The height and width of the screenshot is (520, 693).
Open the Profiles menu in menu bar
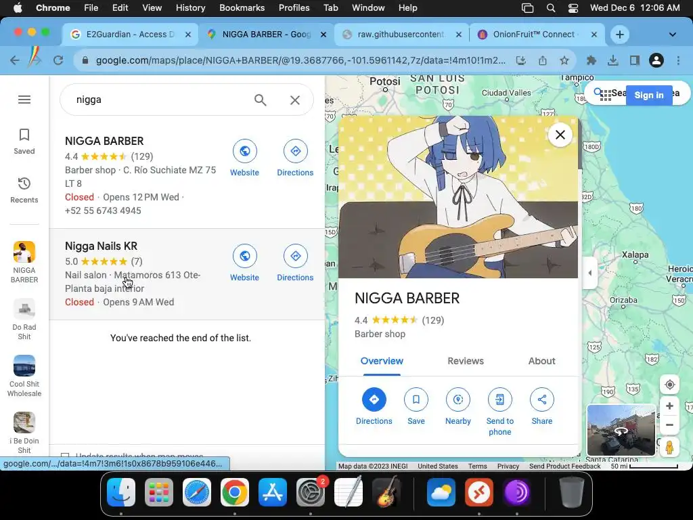point(294,8)
